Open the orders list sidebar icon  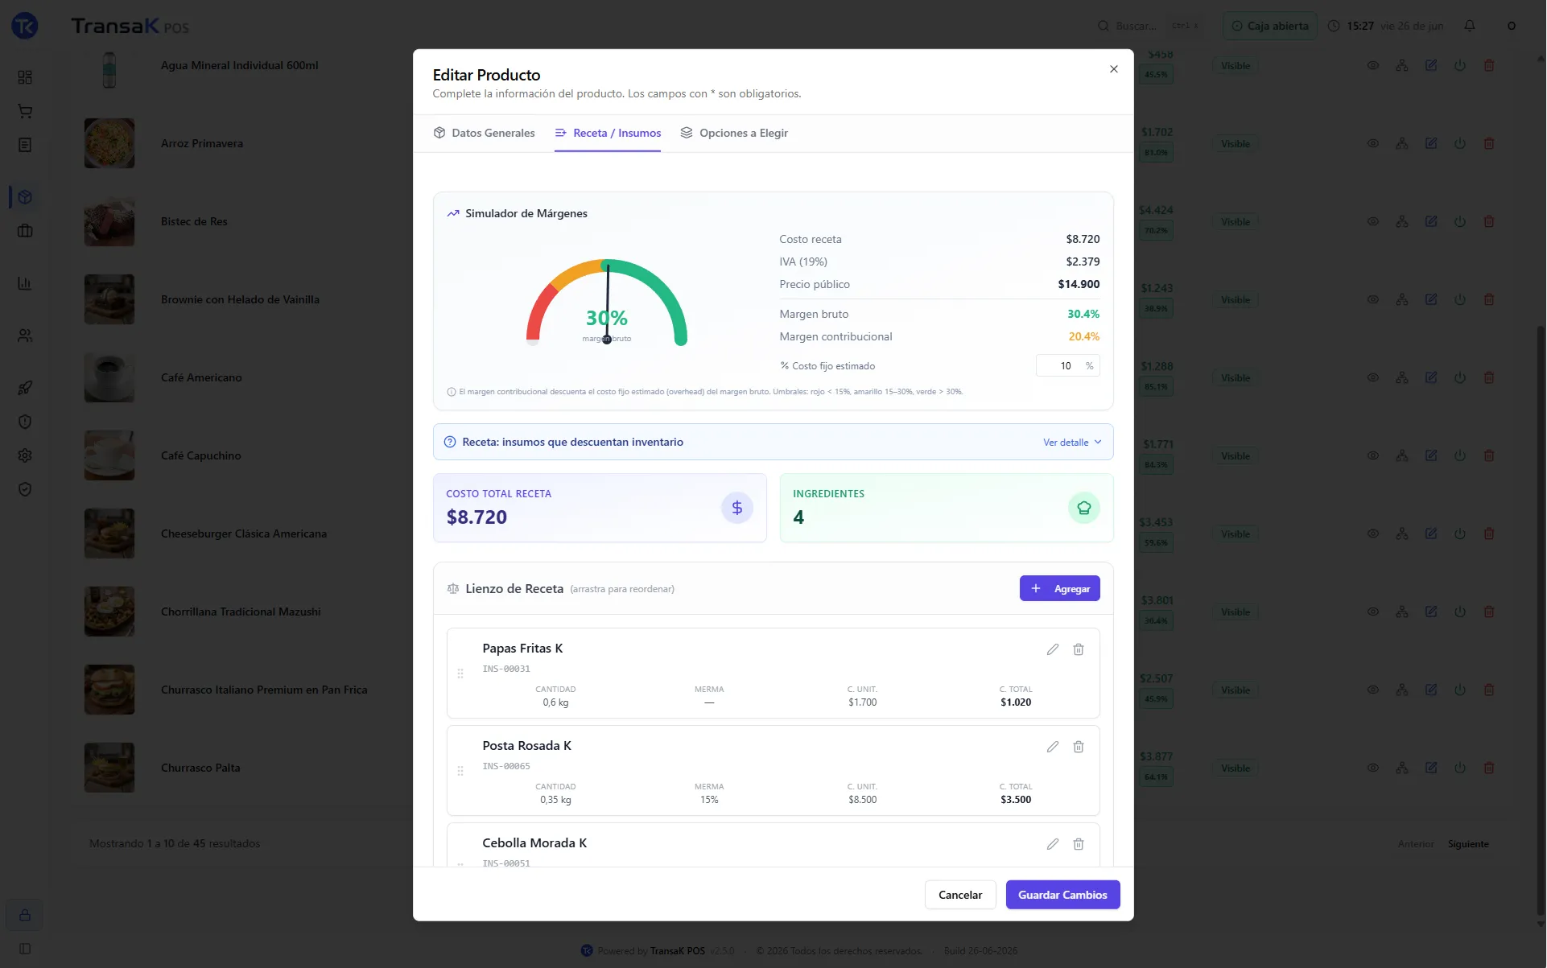[x=25, y=145]
